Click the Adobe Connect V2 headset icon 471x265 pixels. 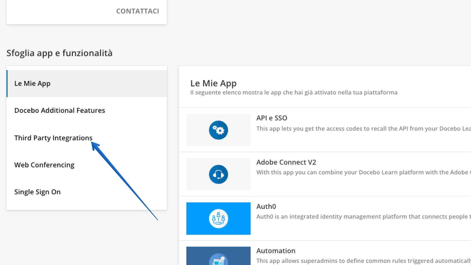[218, 174]
